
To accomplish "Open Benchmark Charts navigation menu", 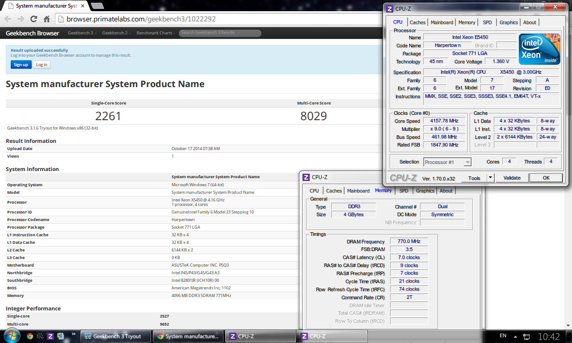I will 156,33.
